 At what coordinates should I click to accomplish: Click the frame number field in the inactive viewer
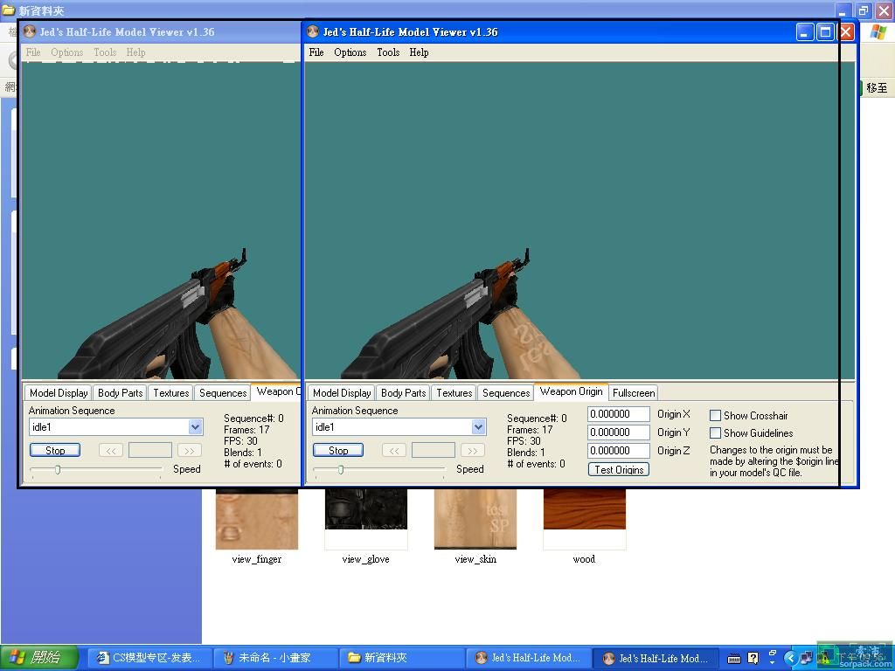pos(150,451)
